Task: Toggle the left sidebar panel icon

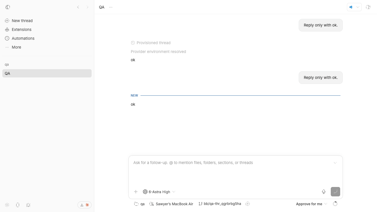Action: point(8,7)
